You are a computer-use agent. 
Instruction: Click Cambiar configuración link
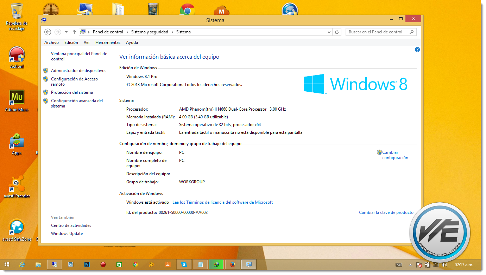395,155
